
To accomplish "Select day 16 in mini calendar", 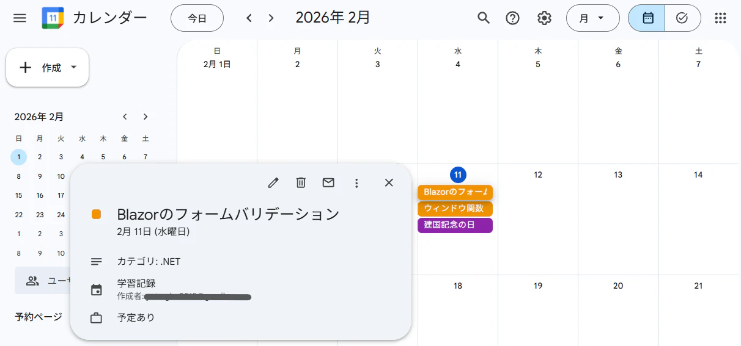I will tap(40, 195).
